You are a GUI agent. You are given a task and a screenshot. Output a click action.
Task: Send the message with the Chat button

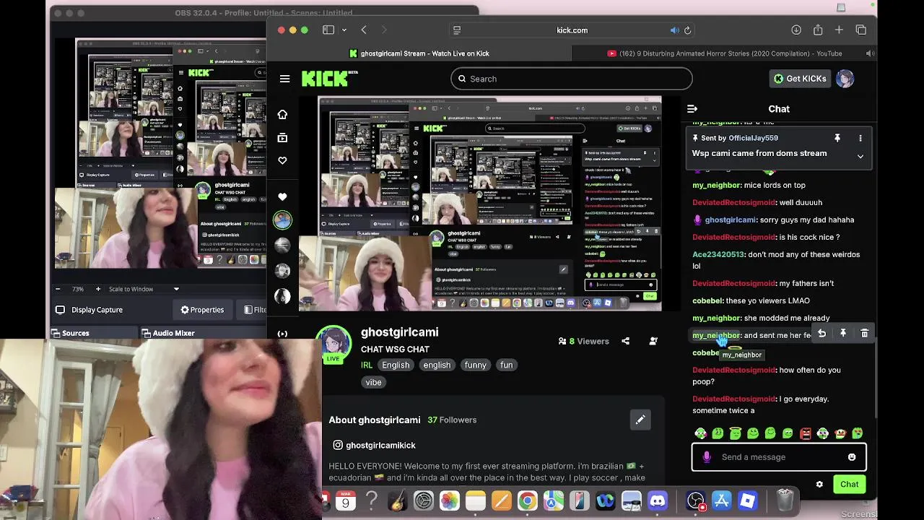pyautogui.click(x=849, y=484)
